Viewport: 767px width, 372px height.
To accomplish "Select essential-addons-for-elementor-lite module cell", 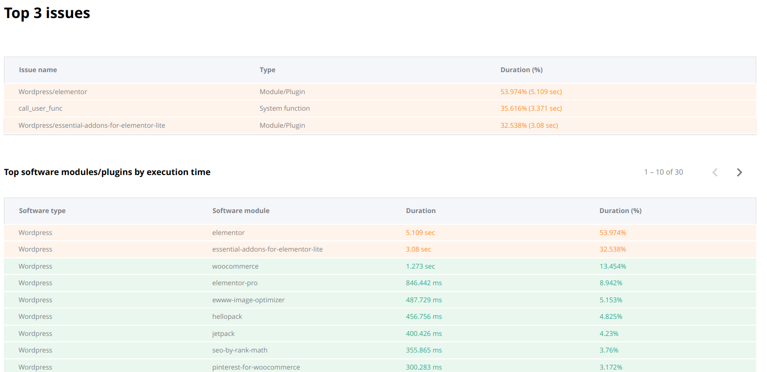I will [267, 249].
